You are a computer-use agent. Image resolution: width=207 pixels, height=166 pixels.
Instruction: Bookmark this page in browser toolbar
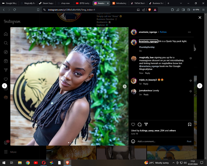click(38, 10)
